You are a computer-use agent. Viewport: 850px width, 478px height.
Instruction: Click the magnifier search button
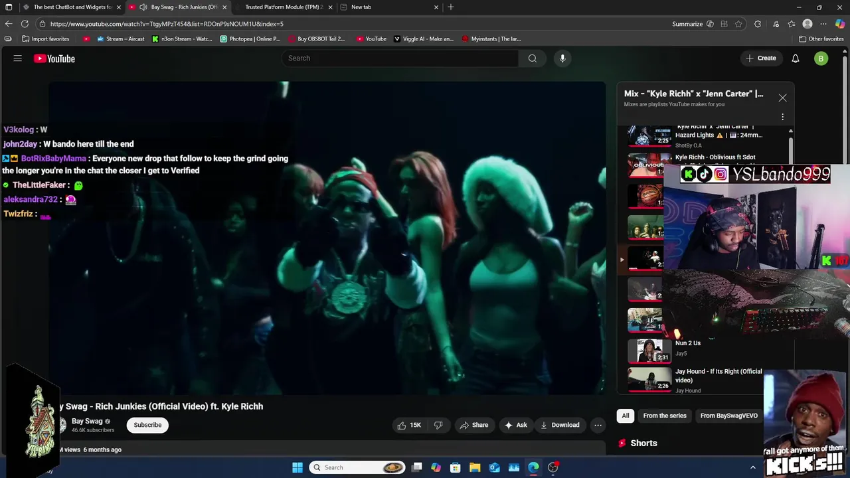pyautogui.click(x=533, y=58)
